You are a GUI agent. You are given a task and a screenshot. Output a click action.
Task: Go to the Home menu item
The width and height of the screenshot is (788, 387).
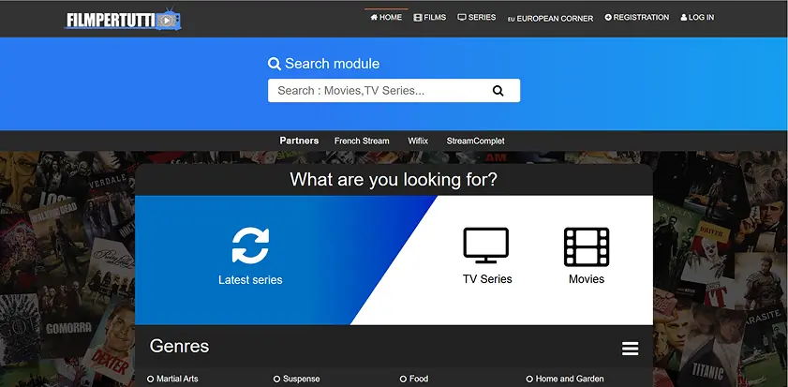(x=386, y=17)
